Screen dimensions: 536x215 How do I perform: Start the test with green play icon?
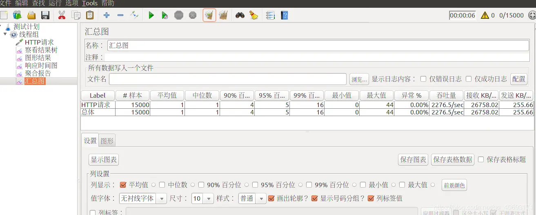click(151, 16)
